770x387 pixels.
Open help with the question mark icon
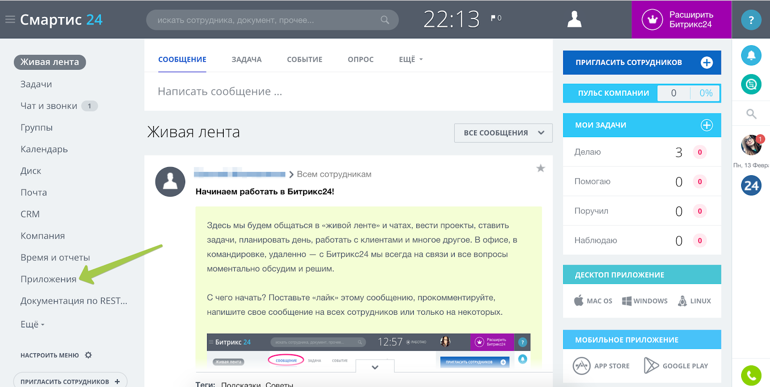click(x=751, y=20)
